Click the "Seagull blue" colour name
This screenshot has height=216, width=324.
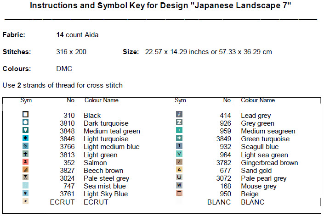coord(260,146)
